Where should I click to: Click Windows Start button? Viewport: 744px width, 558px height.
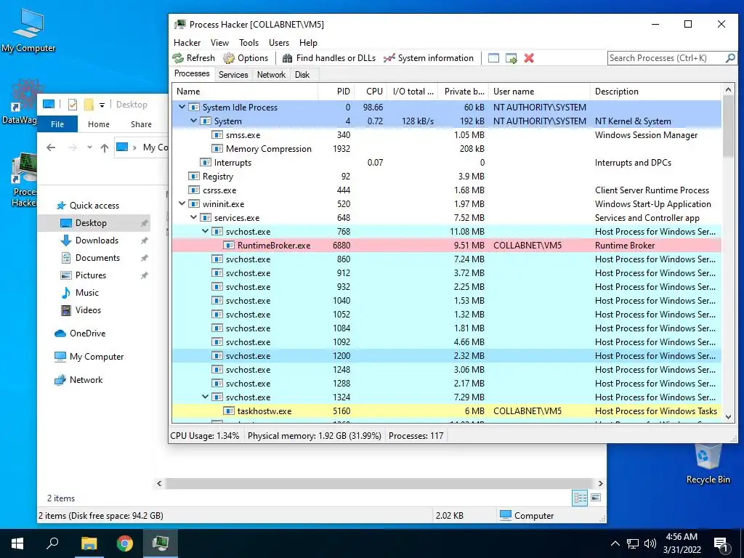[x=17, y=543]
